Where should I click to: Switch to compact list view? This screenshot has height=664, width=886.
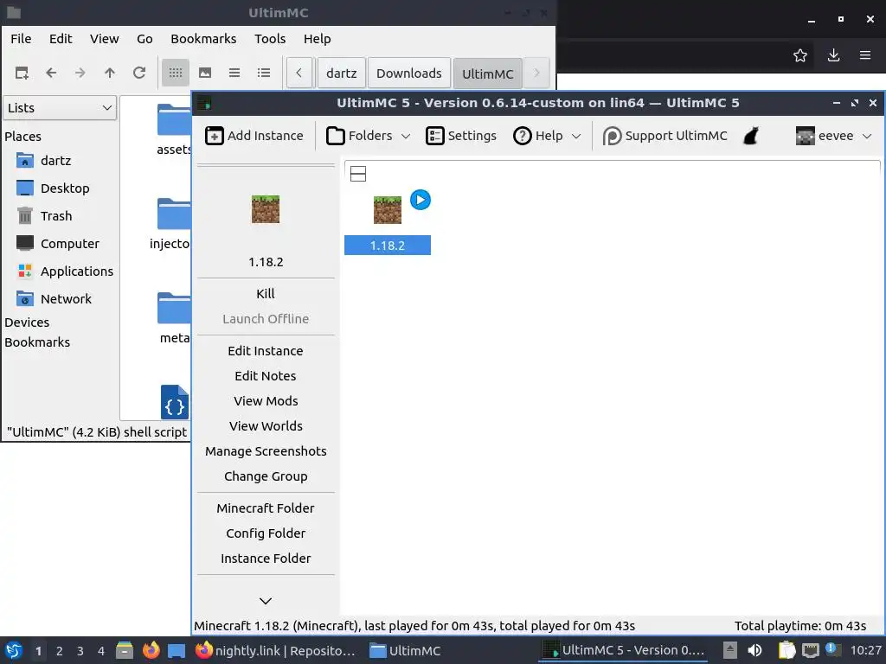click(x=234, y=73)
